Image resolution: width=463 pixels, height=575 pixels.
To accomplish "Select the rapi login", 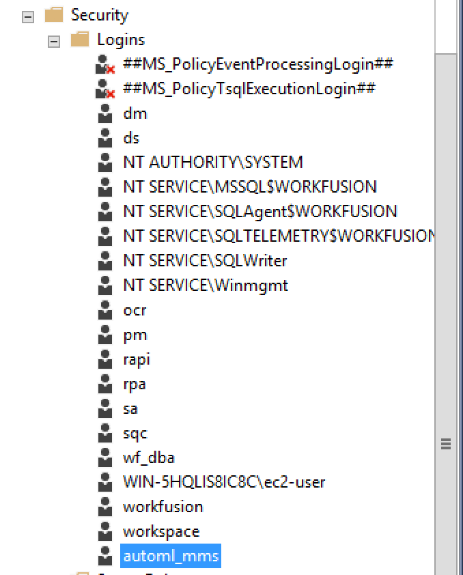I will 137,360.
